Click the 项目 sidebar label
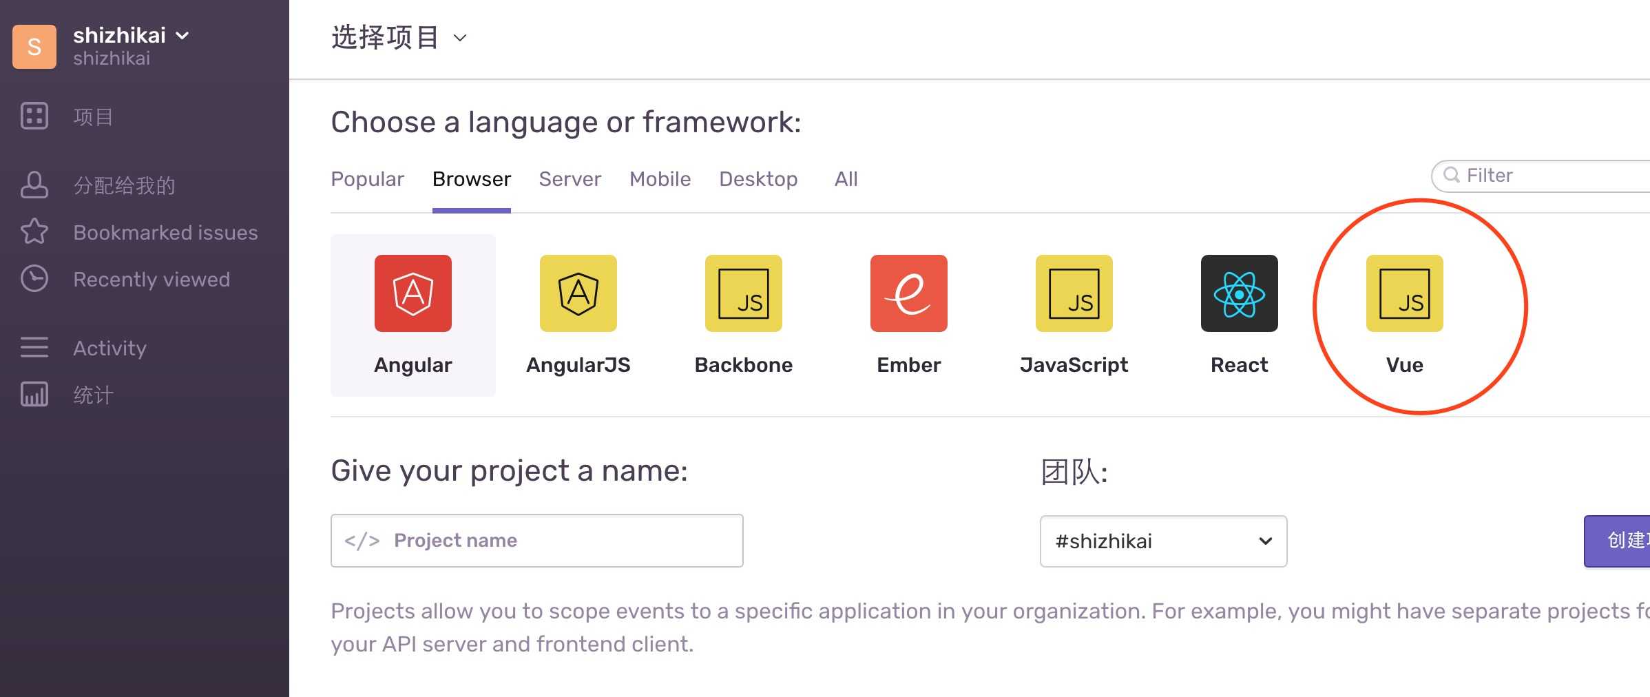The image size is (1650, 697). (x=93, y=117)
